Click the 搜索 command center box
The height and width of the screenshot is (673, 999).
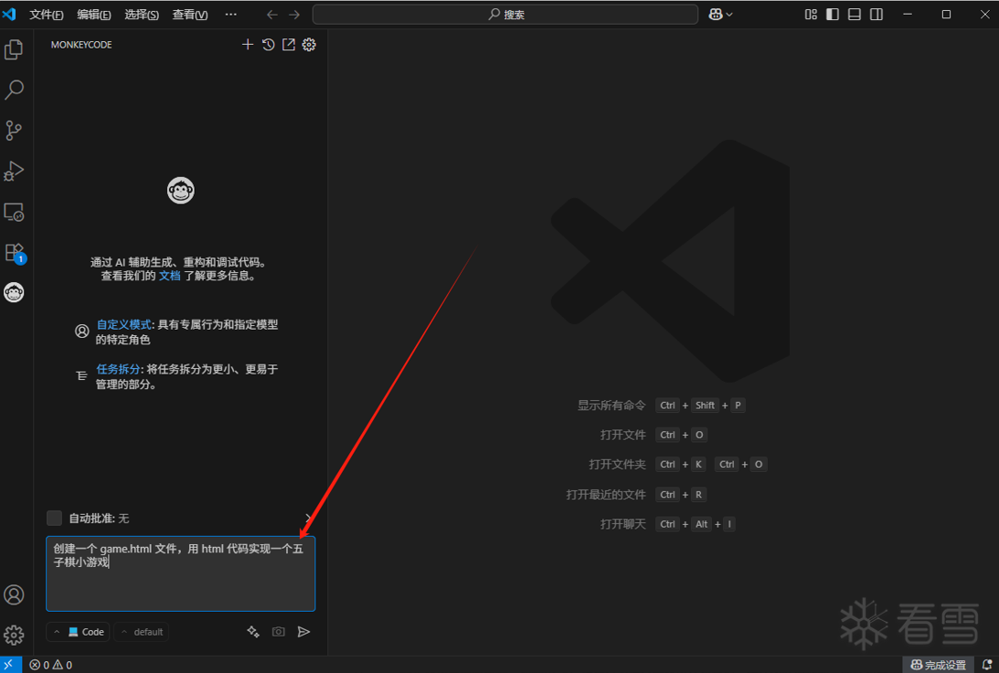click(505, 15)
